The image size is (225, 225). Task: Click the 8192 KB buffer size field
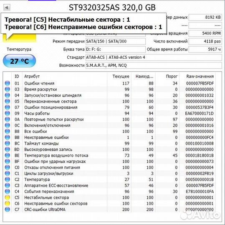pyautogui.click(x=205, y=17)
